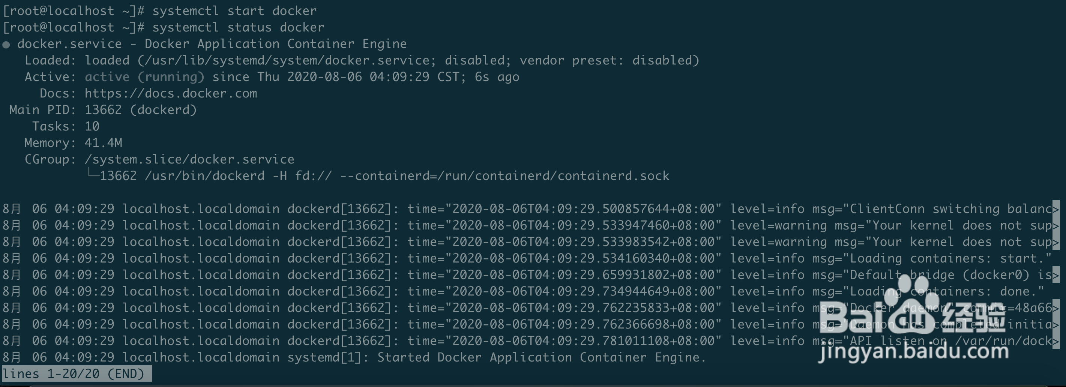
Task: Click truncation arrow on Default bridge line
Action: coord(1056,275)
